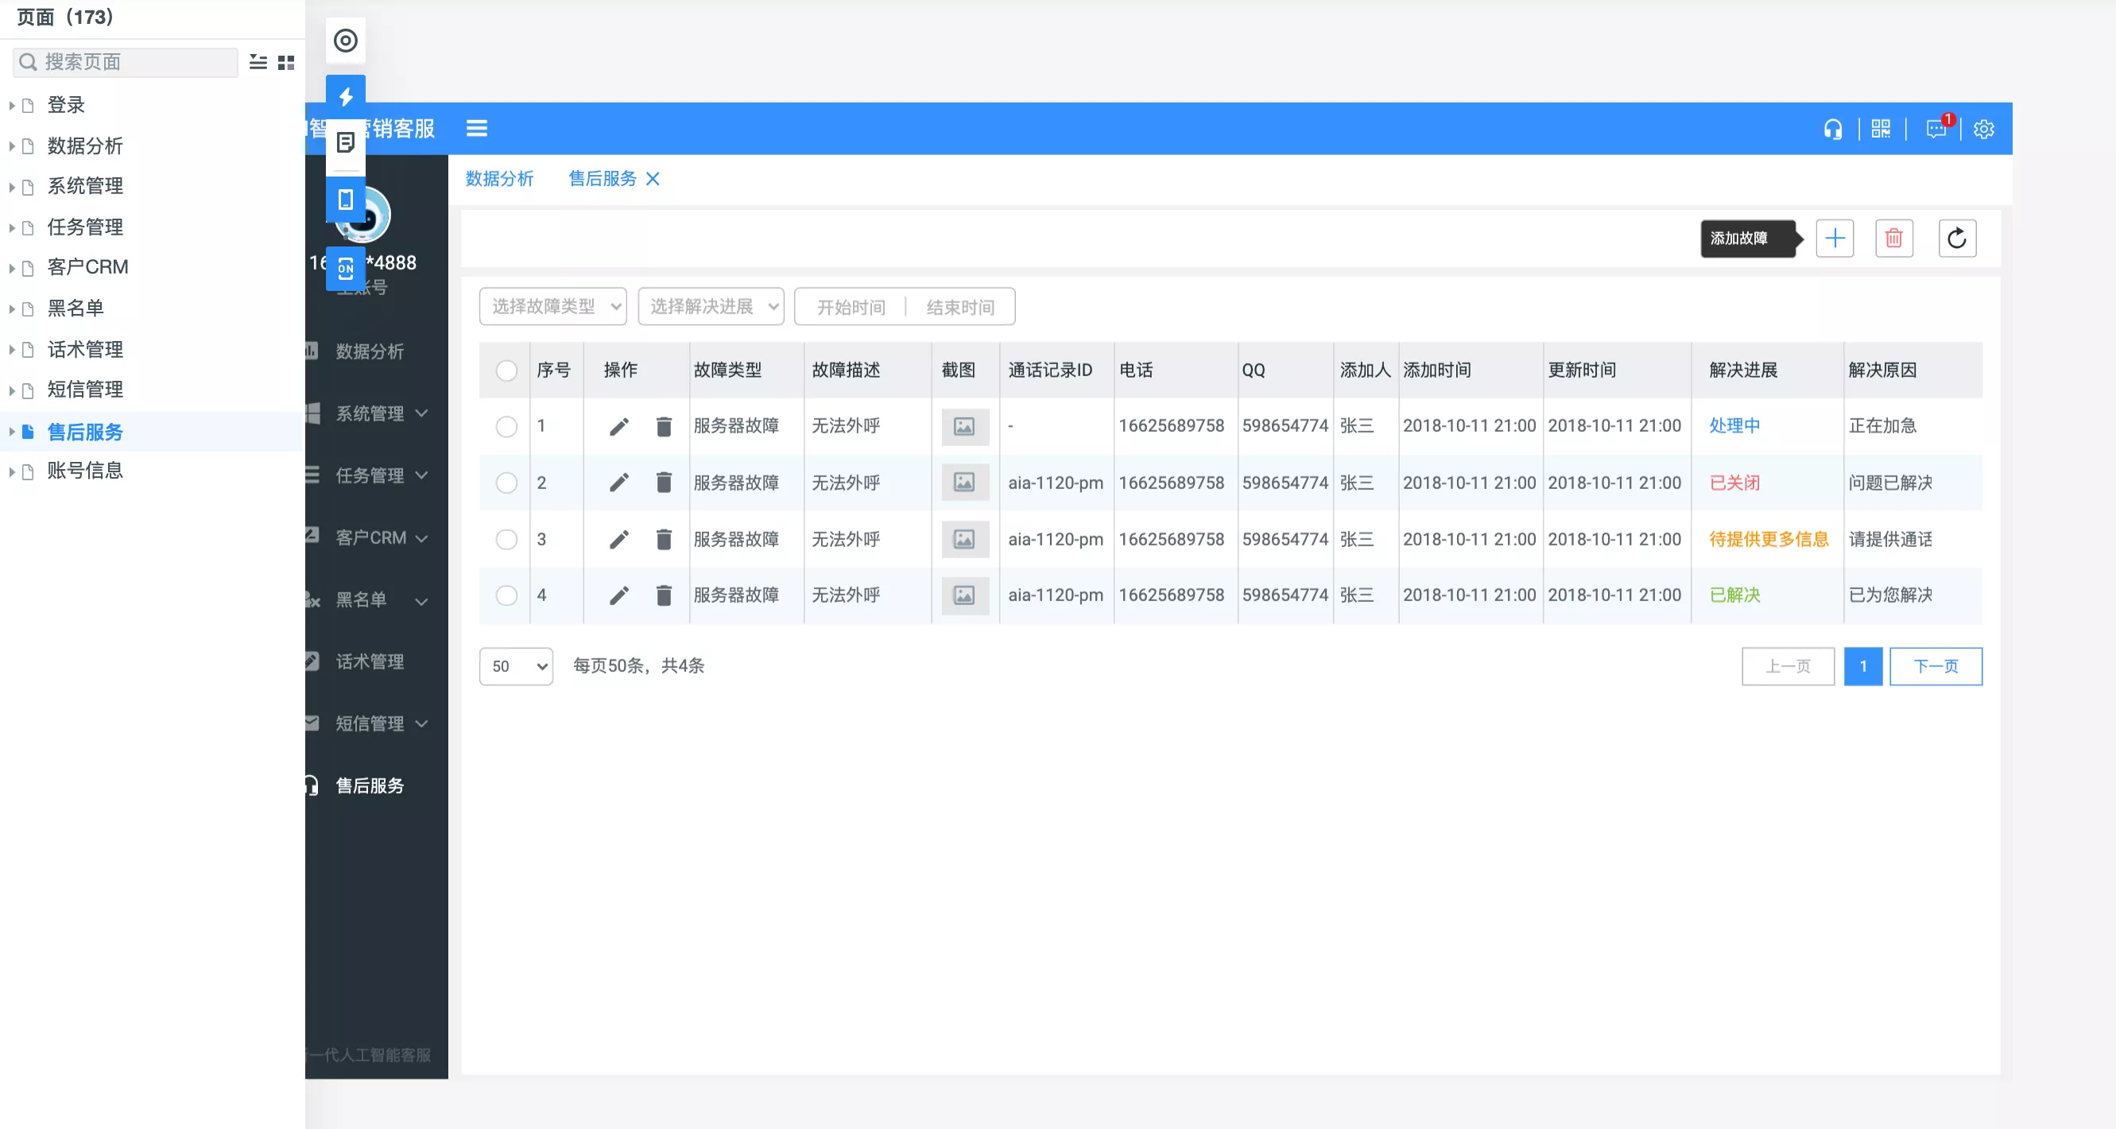Click the settings gear in header
2116x1129 pixels.
click(x=1984, y=129)
